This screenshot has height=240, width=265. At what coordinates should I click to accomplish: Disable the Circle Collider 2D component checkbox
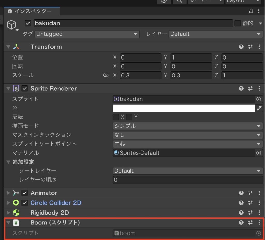[25, 203]
